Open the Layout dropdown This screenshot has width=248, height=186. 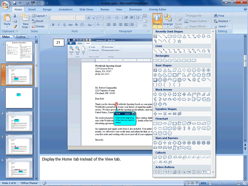tap(40, 15)
